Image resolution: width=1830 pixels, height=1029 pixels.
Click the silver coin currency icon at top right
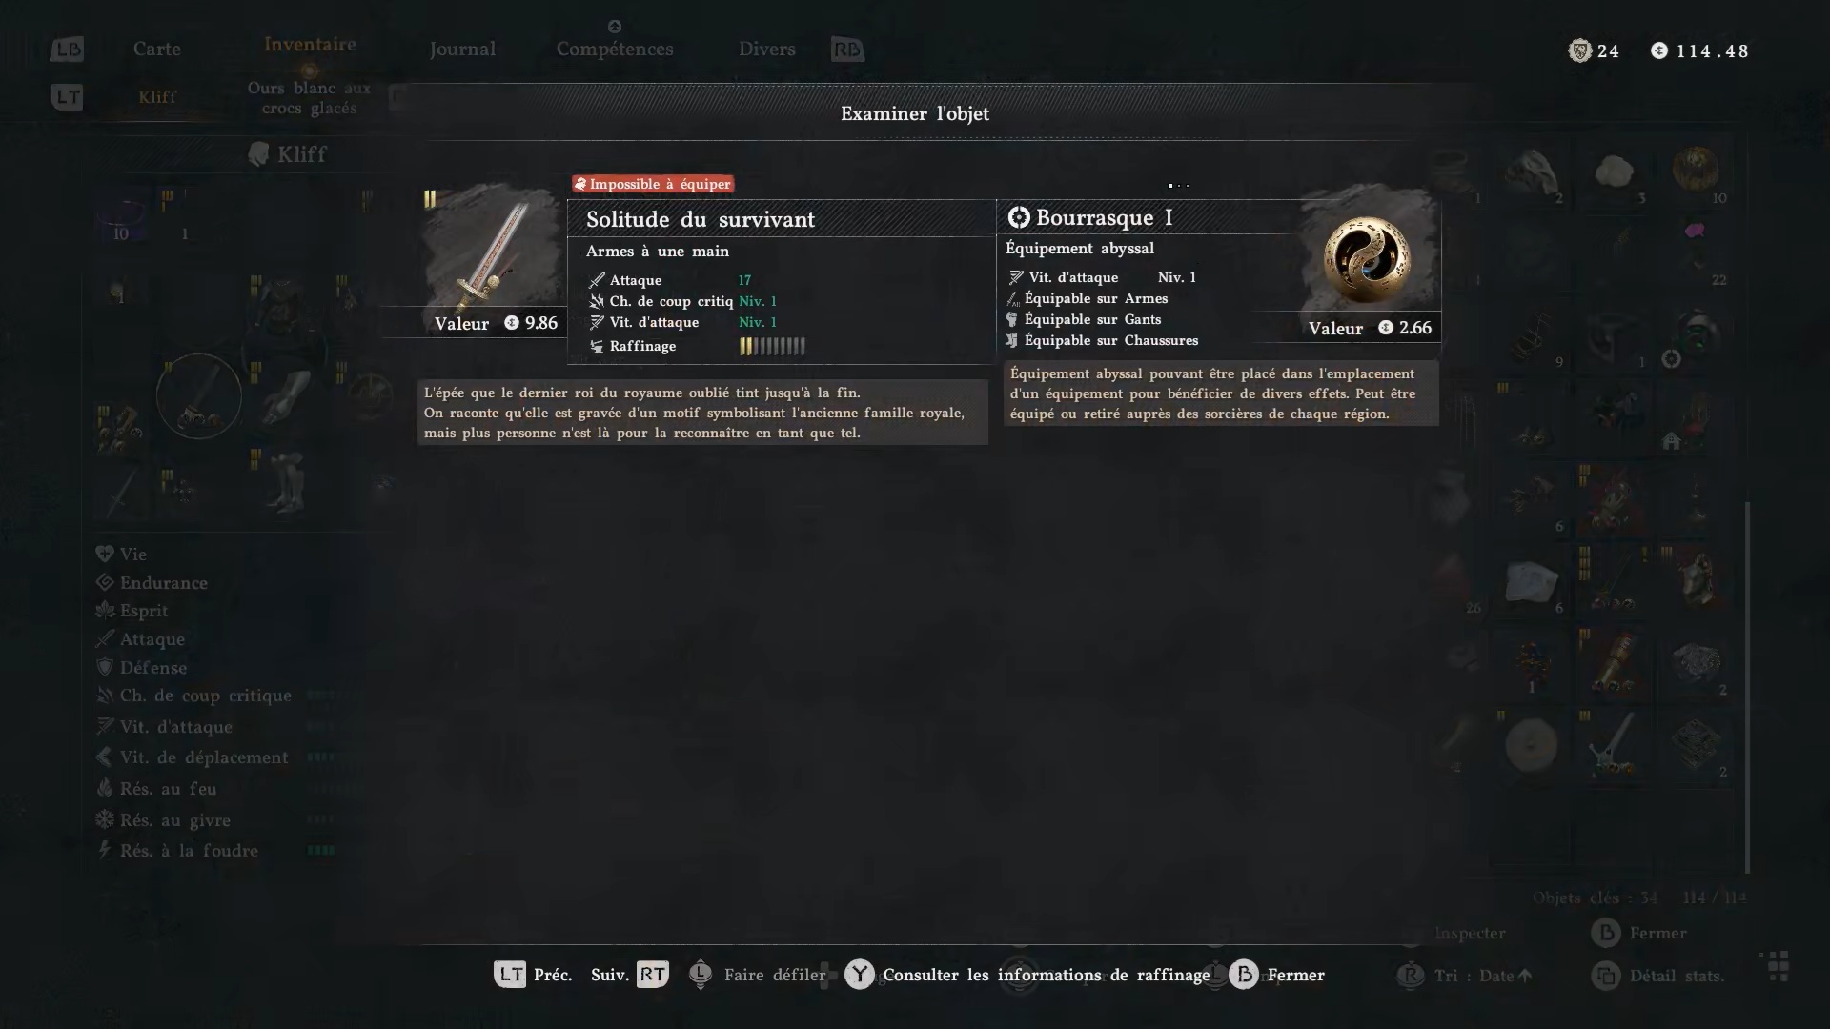[x=1659, y=50]
